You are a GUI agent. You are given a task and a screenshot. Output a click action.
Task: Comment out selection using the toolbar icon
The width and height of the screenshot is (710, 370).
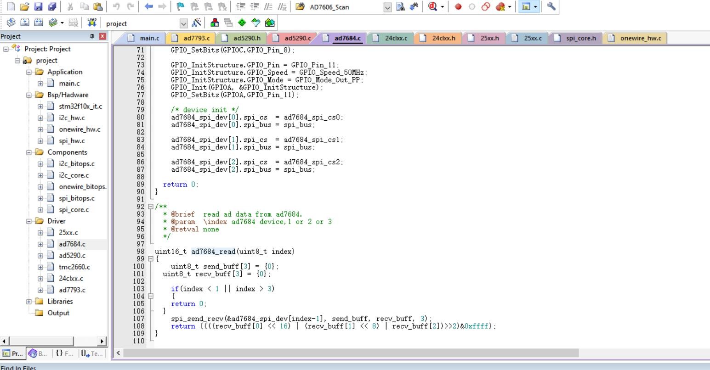(268, 6)
